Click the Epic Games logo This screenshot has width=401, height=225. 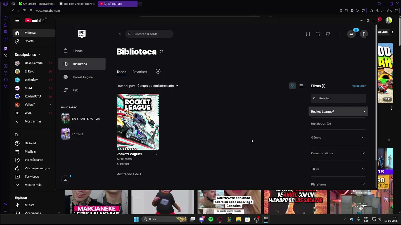[82, 34]
